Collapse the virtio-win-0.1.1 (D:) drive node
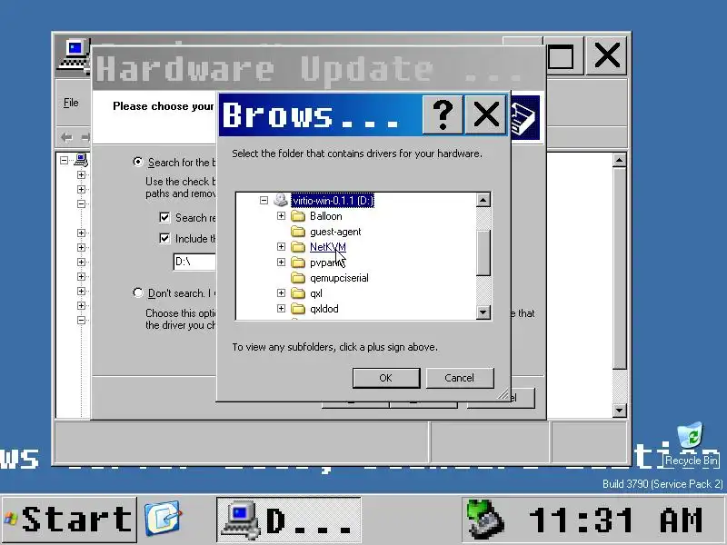Screen dimensions: 727x545 264,200
